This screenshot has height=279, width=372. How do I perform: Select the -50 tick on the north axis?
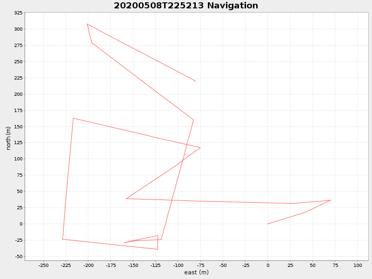click(x=19, y=257)
